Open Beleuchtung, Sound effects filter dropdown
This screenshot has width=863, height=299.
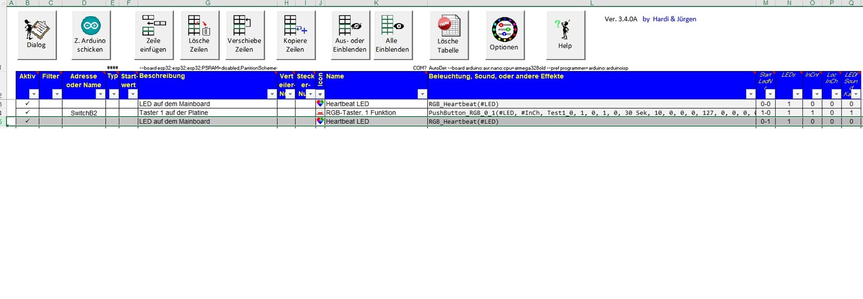click(750, 94)
